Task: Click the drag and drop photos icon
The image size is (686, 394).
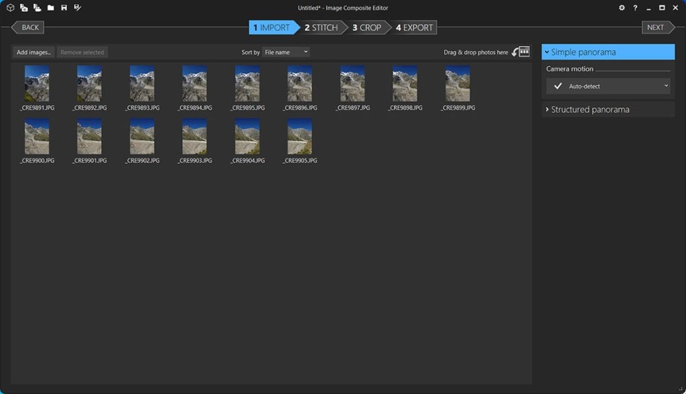Action: click(521, 52)
